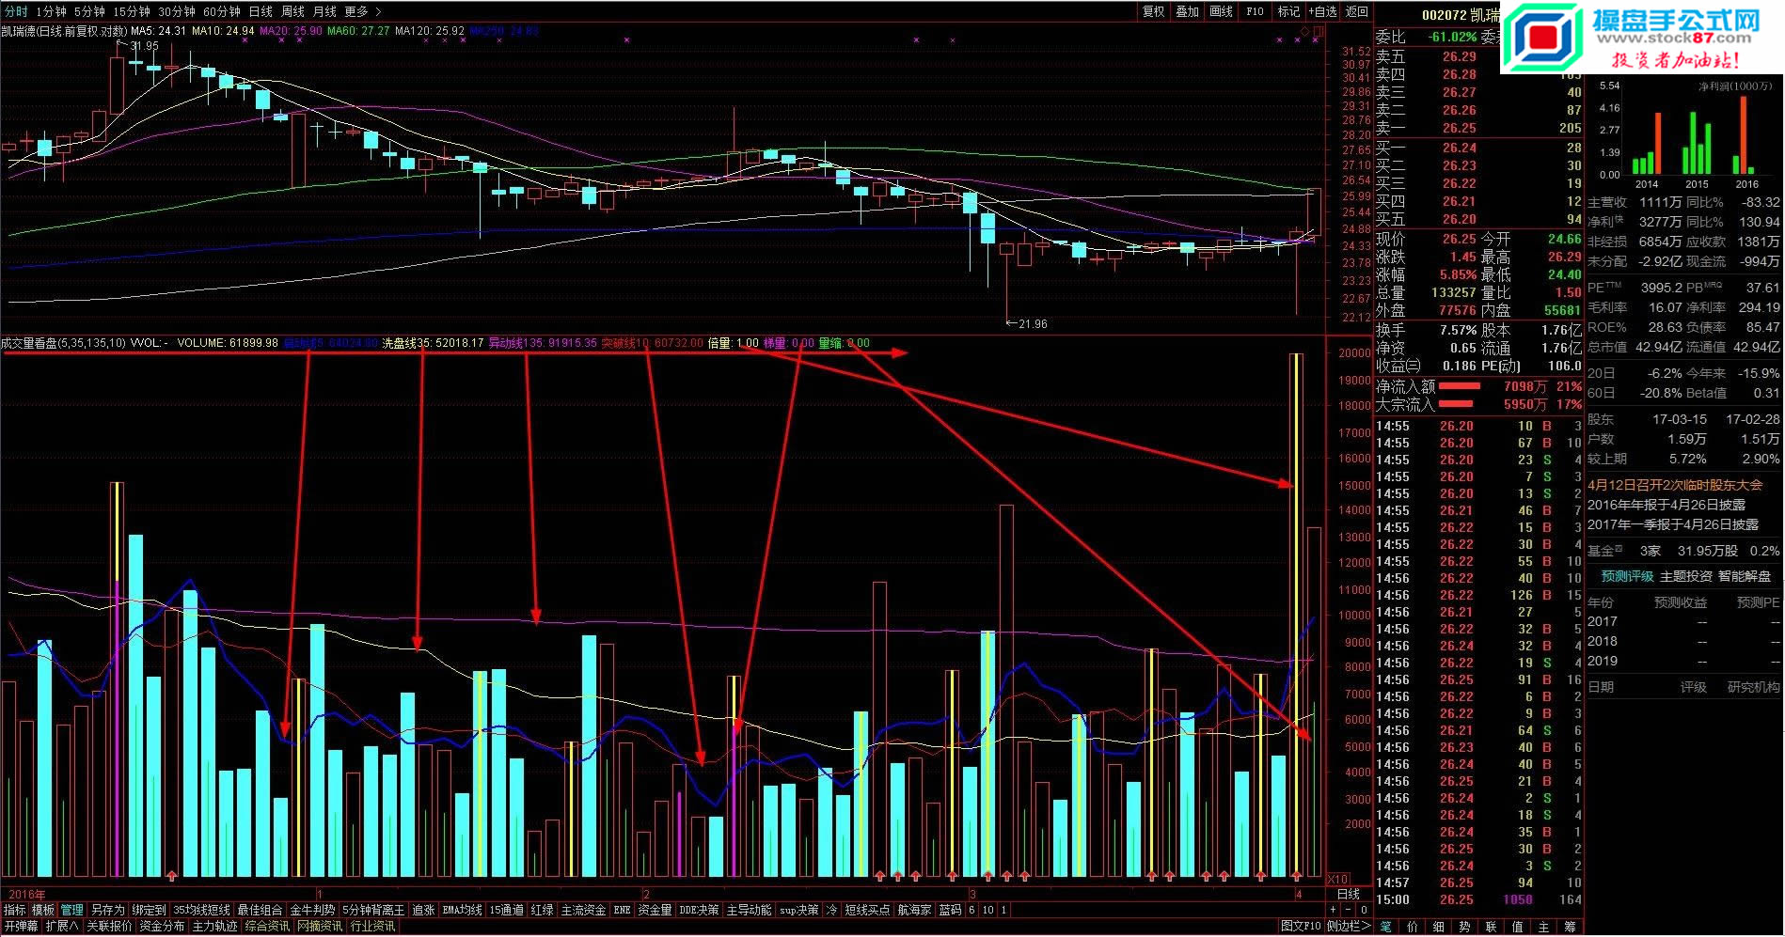The height and width of the screenshot is (937, 1785).
Task: Select the indicator preset numbered 6
Action: [971, 910]
